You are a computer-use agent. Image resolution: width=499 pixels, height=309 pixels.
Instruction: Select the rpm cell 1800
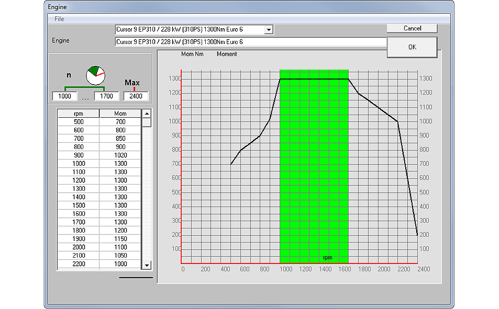click(78, 230)
